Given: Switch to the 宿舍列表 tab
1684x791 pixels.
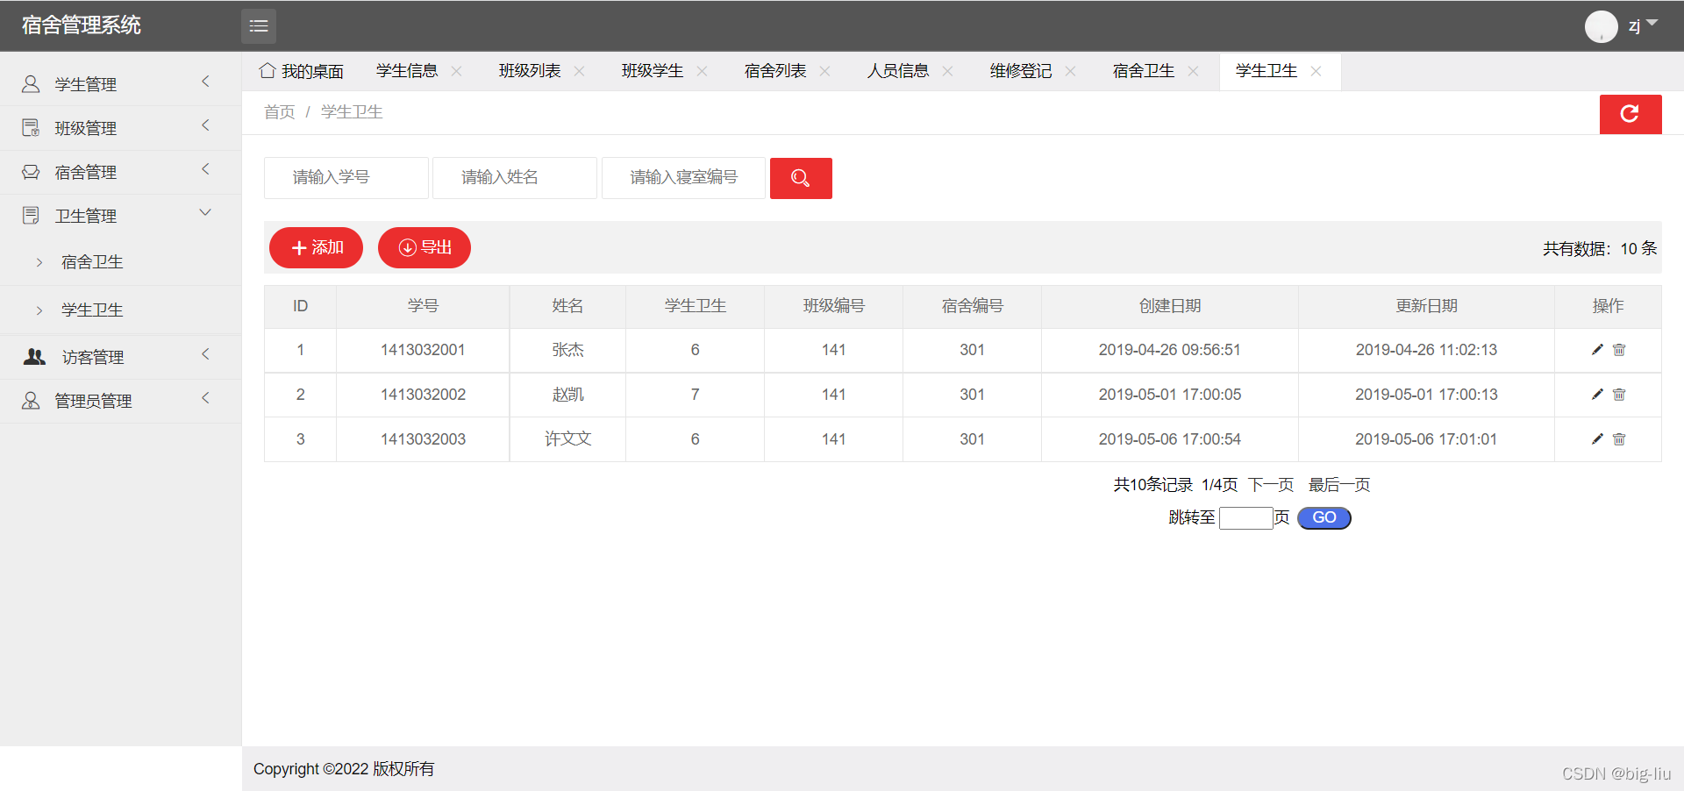Looking at the screenshot, I should pos(775,71).
